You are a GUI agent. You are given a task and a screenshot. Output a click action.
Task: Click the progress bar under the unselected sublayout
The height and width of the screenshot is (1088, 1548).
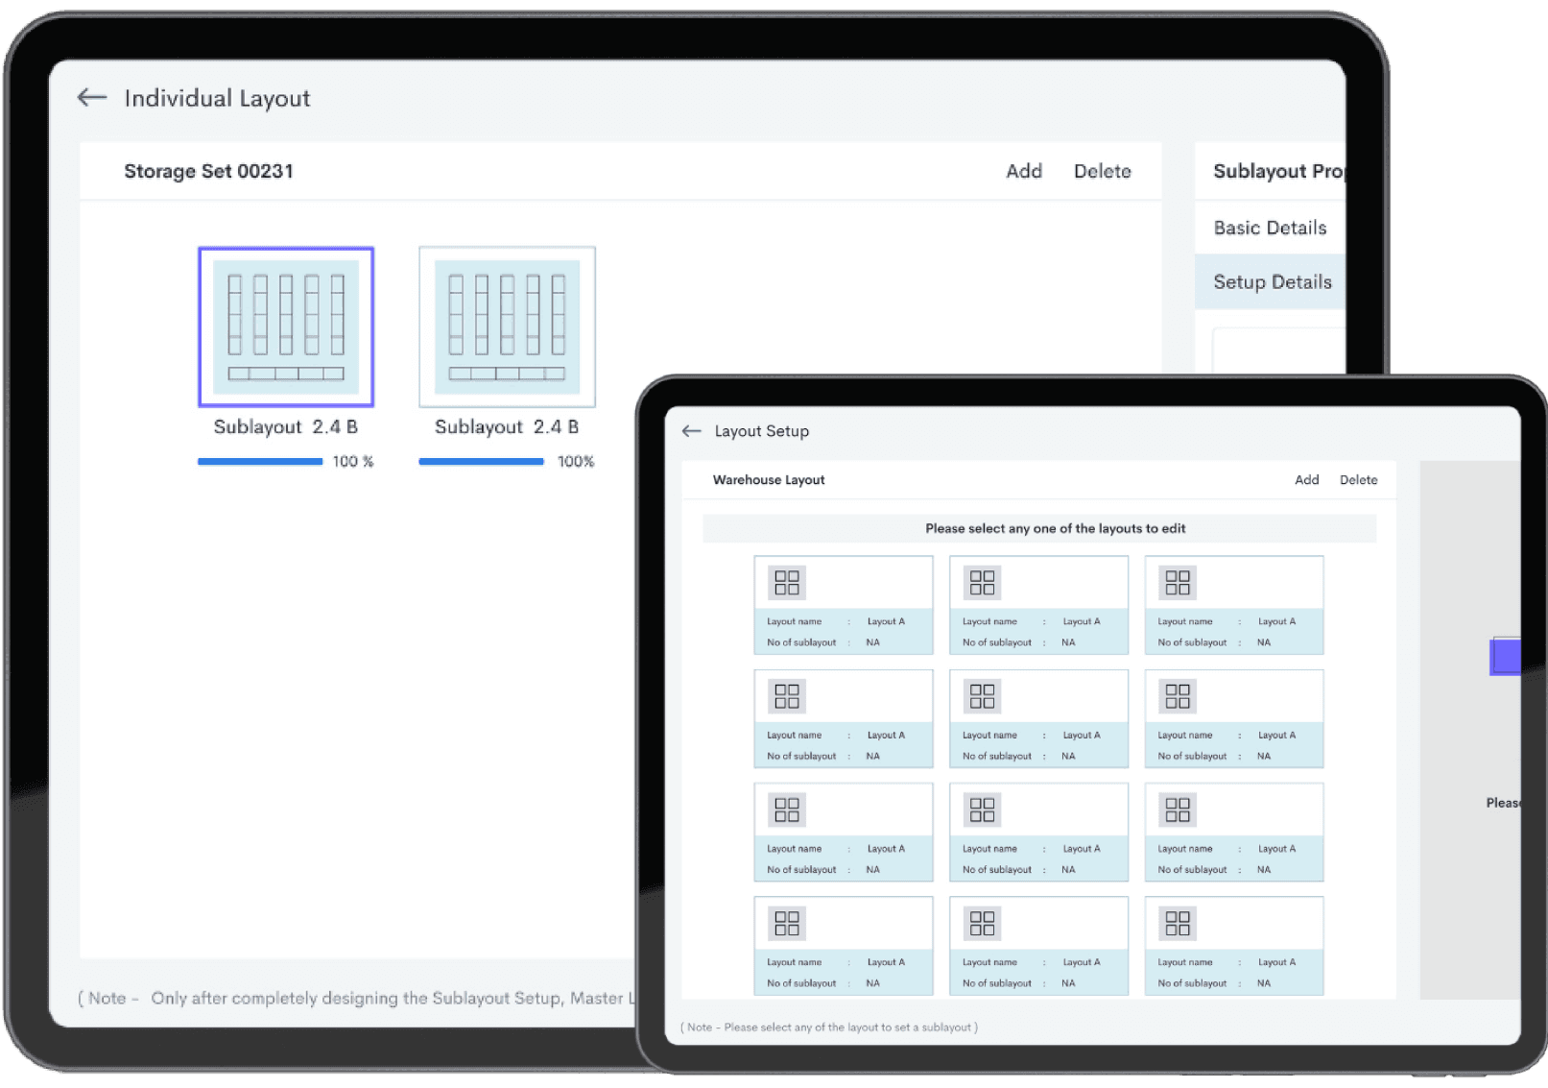pyautogui.click(x=481, y=462)
